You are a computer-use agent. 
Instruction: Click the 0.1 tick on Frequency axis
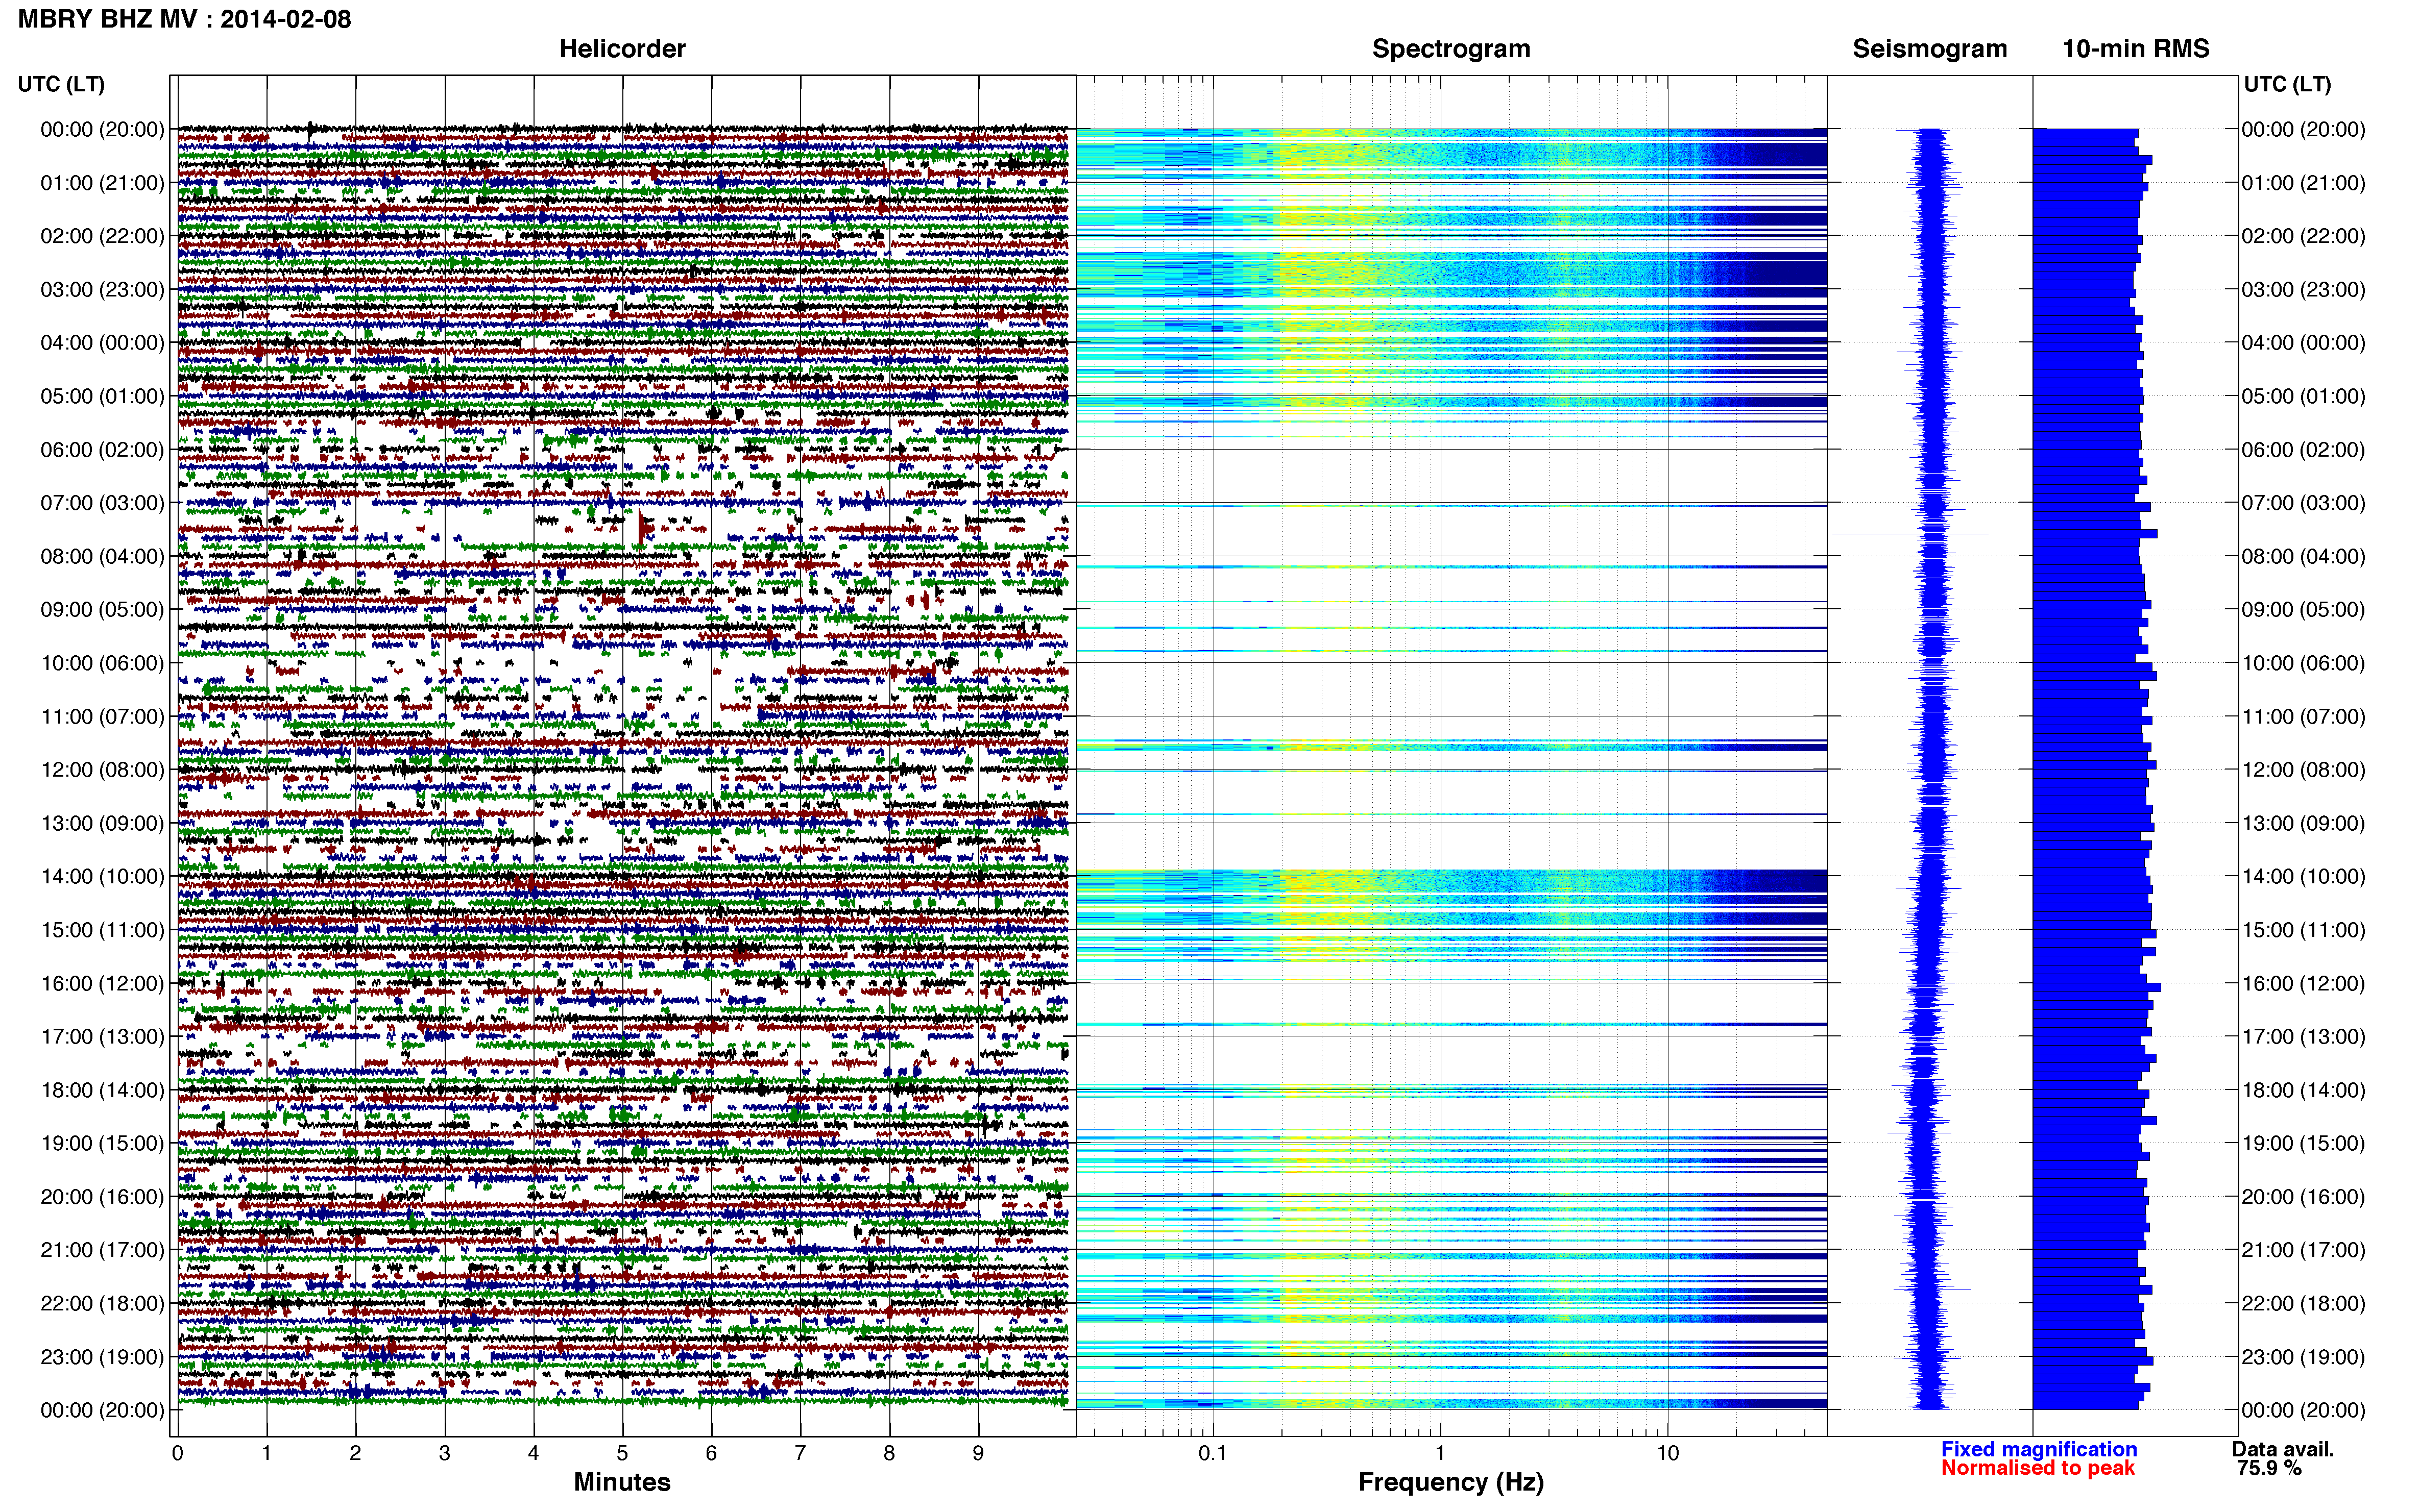(1213, 1453)
